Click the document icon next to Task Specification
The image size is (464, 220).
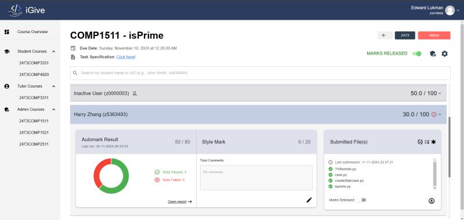click(73, 57)
